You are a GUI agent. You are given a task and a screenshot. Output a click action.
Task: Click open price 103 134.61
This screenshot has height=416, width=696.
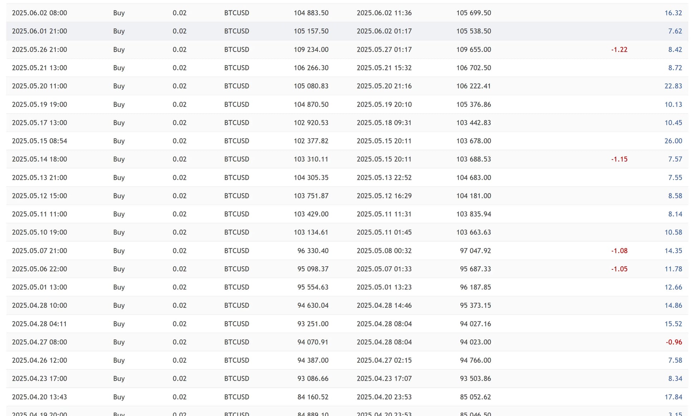click(311, 232)
